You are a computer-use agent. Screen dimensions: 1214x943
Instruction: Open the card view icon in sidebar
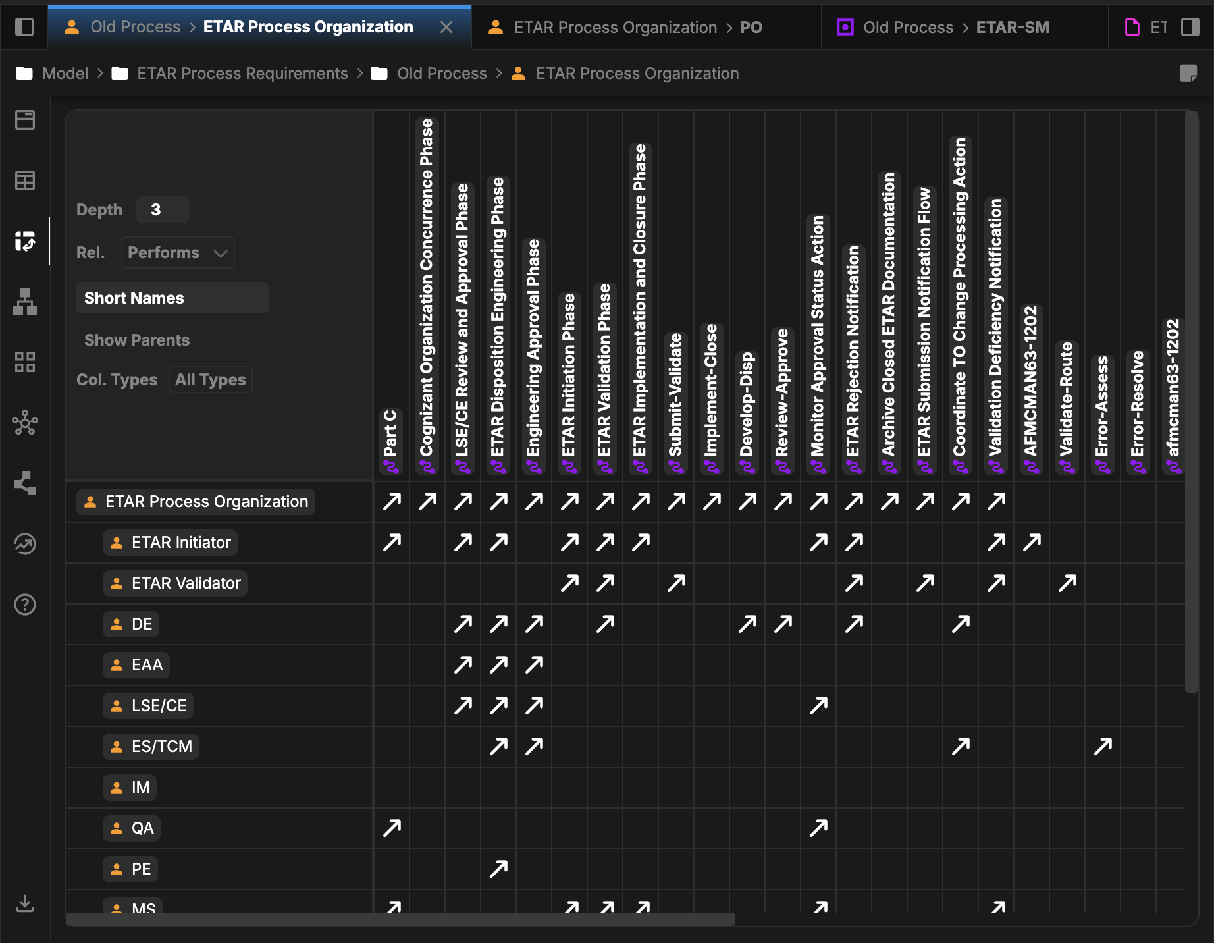[25, 120]
